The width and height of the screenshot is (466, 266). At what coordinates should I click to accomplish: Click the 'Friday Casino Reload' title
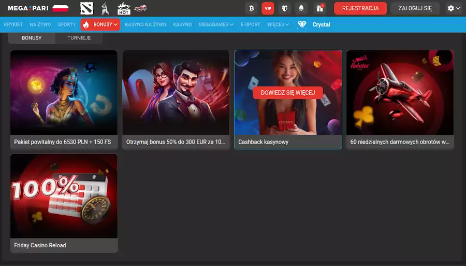pyautogui.click(x=40, y=245)
